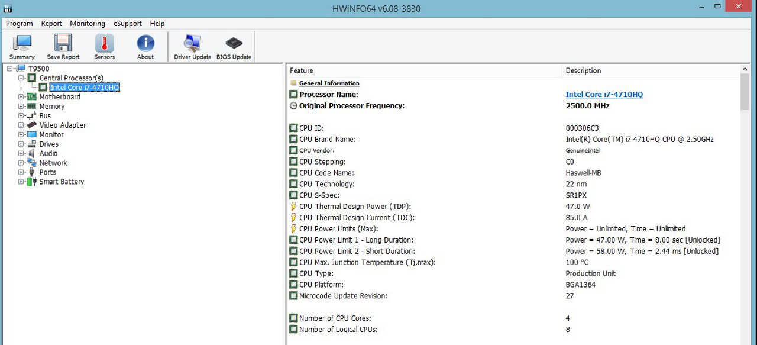Click the CPU Stepping chip icon

coord(293,162)
